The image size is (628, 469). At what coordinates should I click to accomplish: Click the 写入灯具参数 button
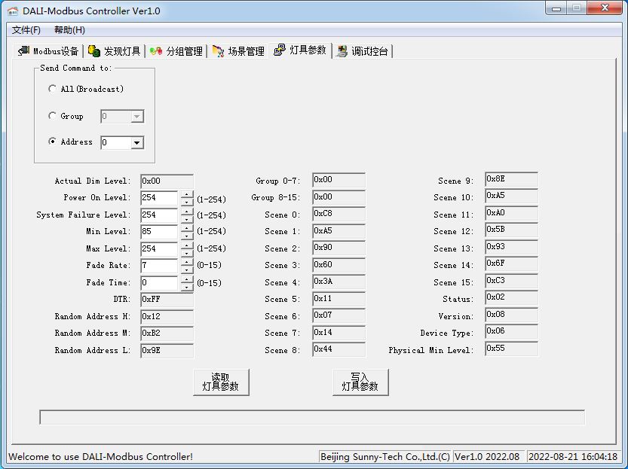(360, 382)
